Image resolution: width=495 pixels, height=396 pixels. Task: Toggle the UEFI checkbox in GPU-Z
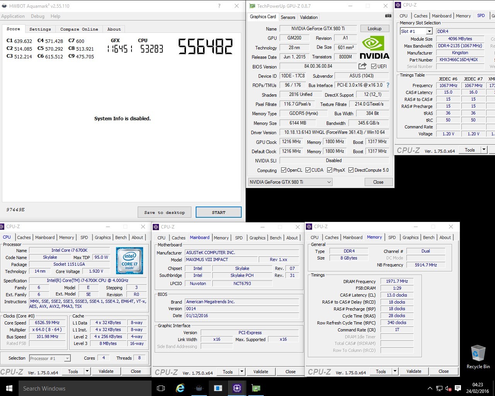(374, 66)
